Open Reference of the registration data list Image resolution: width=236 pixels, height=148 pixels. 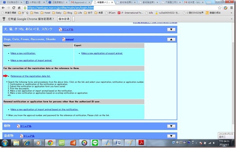pos(30,76)
